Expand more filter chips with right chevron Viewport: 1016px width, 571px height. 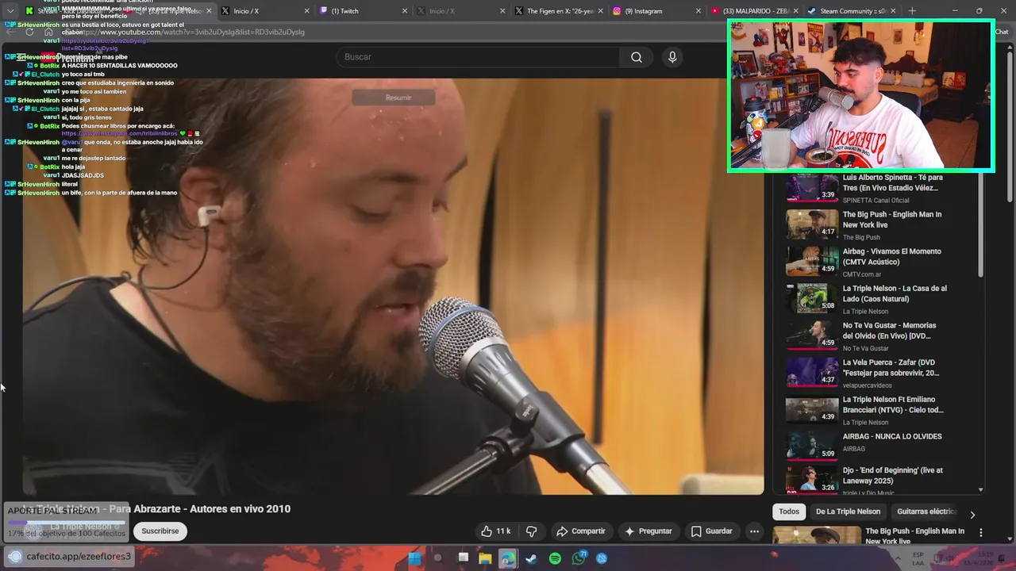click(x=972, y=514)
